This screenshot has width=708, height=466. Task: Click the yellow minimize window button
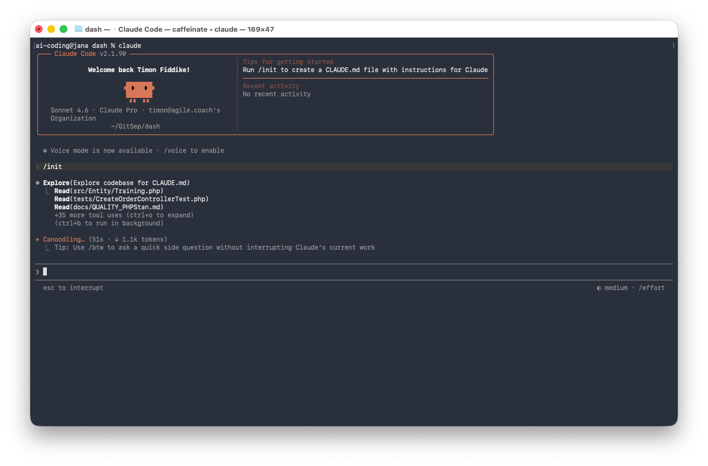pos(51,29)
